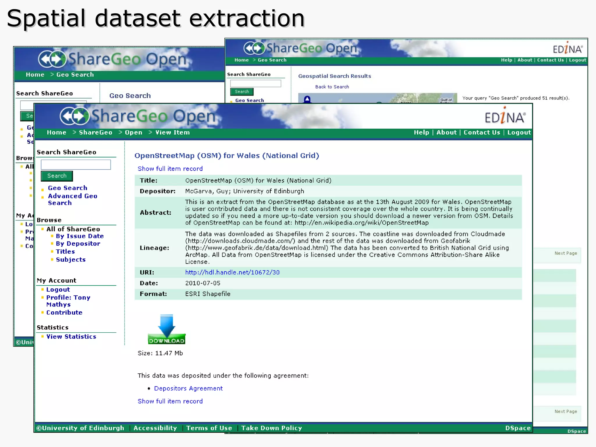Image resolution: width=596 pixels, height=447 pixels.
Task: Click the ESRI Shapefile format value
Action: click(x=208, y=294)
